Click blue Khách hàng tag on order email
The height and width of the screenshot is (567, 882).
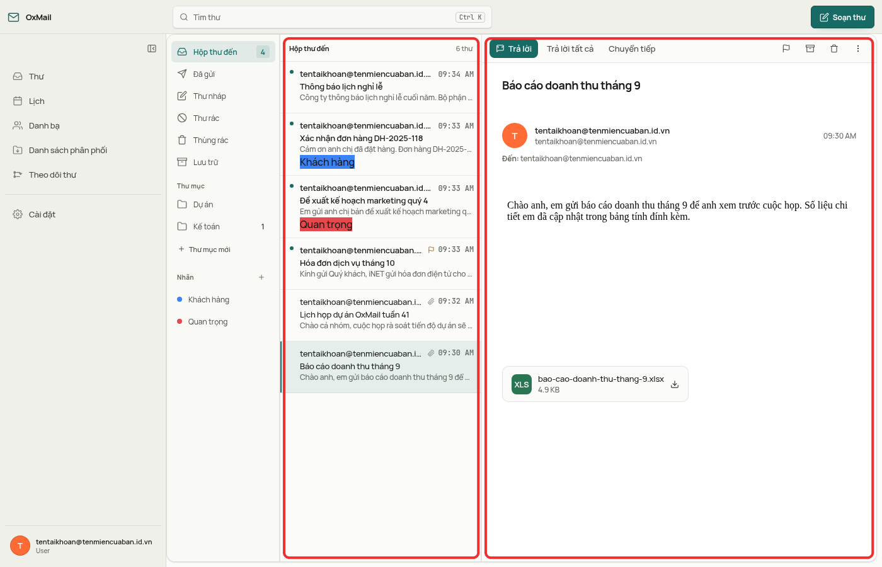tap(327, 162)
